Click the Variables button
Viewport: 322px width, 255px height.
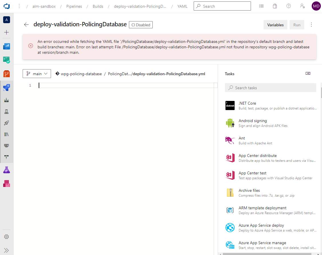tap(275, 25)
